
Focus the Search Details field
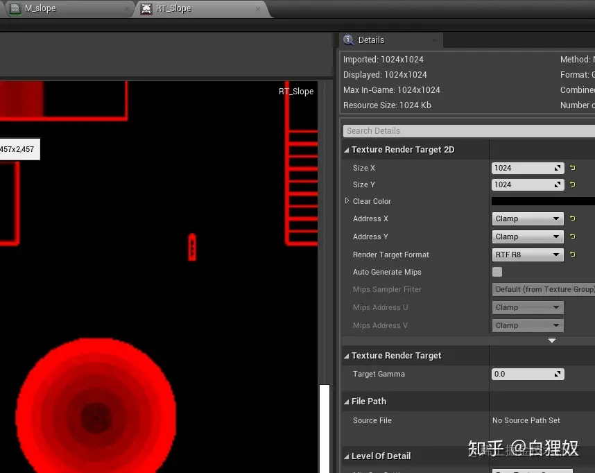click(469, 130)
